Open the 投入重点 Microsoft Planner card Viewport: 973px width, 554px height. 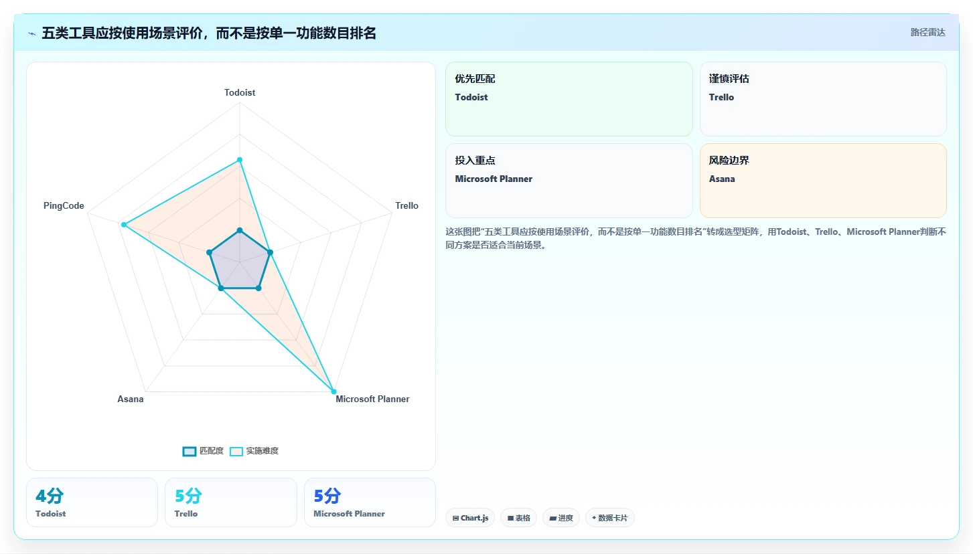click(x=569, y=181)
